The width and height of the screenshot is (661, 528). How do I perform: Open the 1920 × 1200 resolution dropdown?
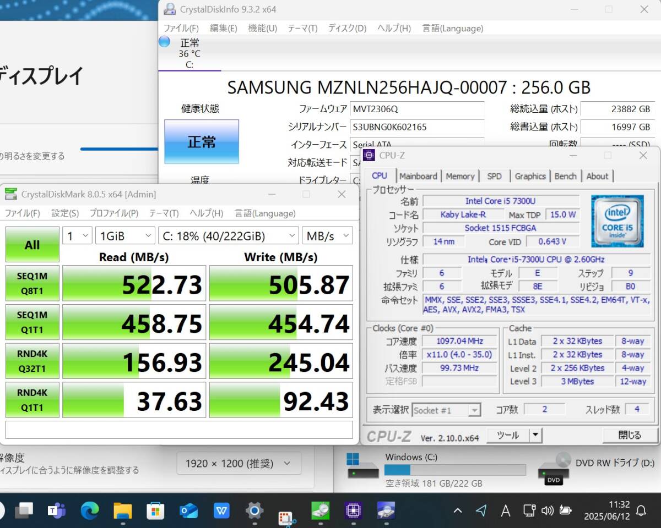[x=239, y=464]
